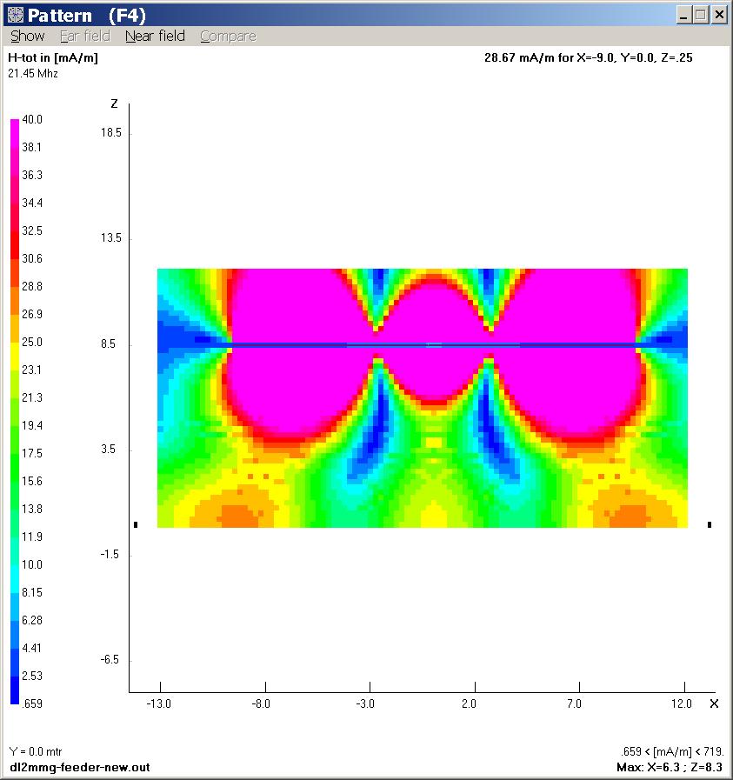Image resolution: width=733 pixels, height=780 pixels.
Task: Close the Pattern (F4) window
Action: coord(719,15)
